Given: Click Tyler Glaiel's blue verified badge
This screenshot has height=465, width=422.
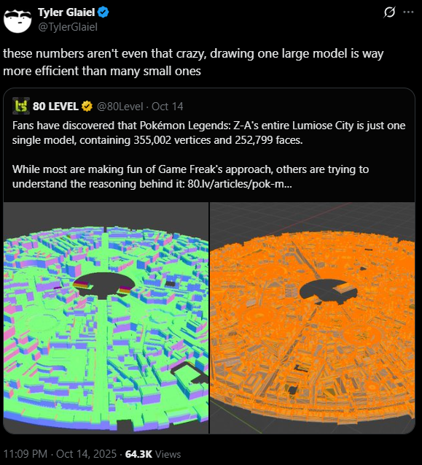Looking at the screenshot, I should pyautogui.click(x=103, y=12).
